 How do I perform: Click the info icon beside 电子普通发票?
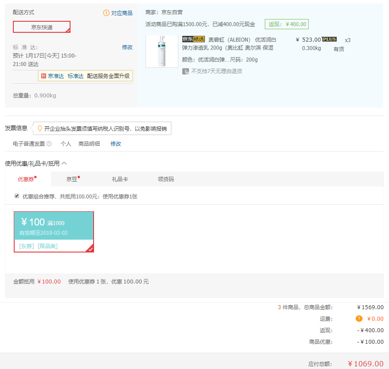click(49, 144)
